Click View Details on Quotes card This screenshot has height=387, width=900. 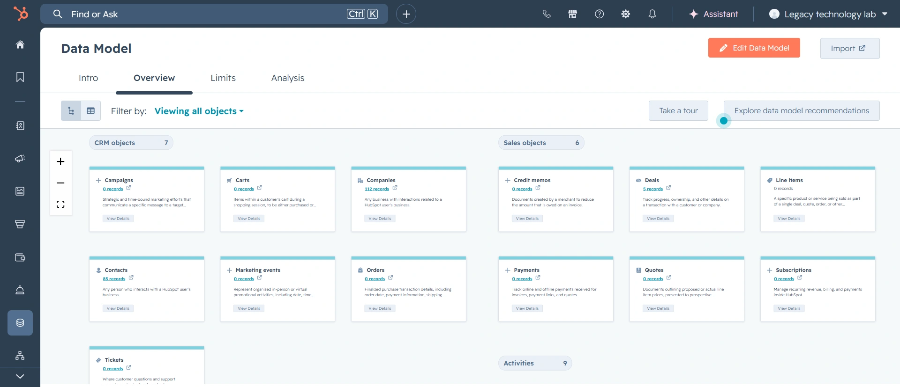[658, 308]
